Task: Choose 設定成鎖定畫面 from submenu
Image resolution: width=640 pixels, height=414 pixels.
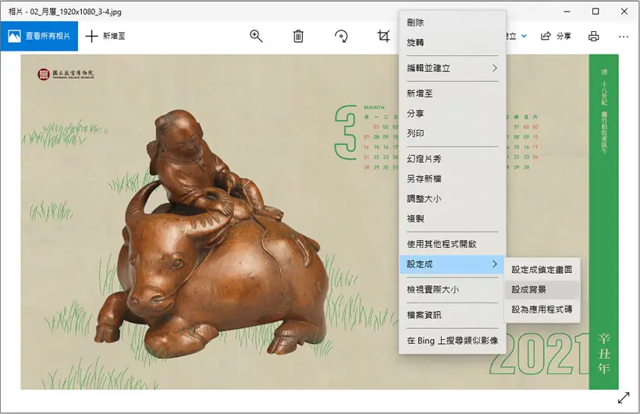Action: (x=542, y=270)
